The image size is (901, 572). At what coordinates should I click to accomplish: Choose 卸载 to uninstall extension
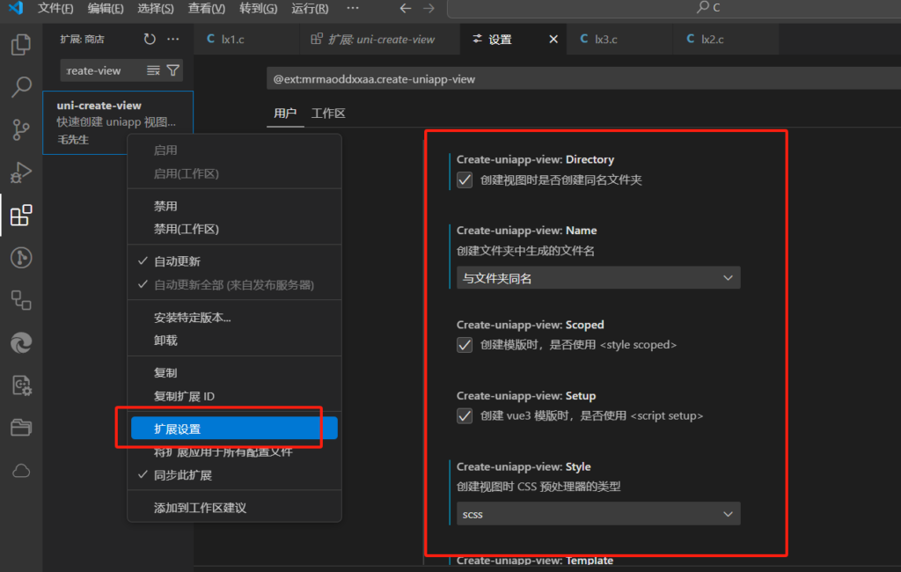coord(234,341)
